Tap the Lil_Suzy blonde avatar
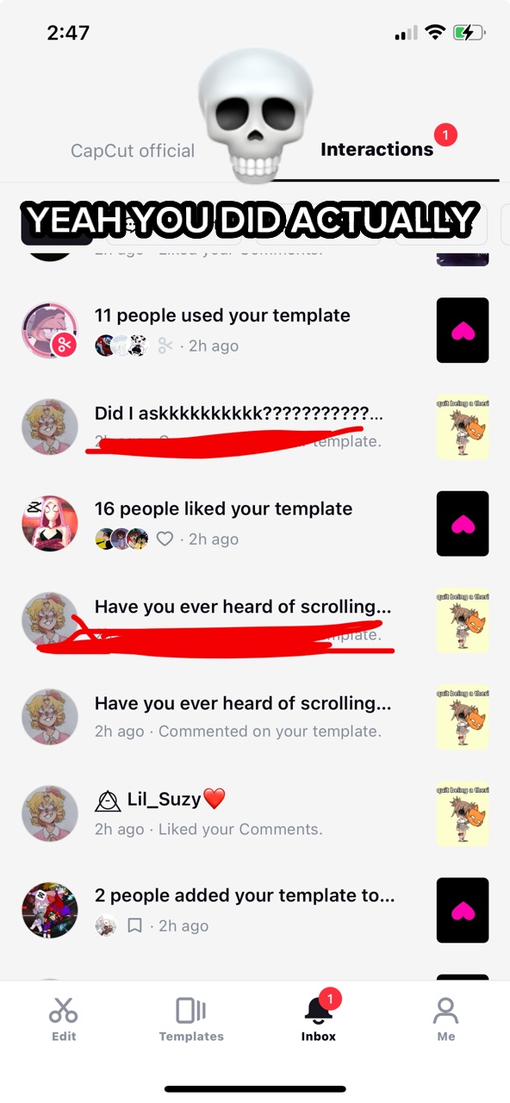510x1103 pixels. coord(50,813)
